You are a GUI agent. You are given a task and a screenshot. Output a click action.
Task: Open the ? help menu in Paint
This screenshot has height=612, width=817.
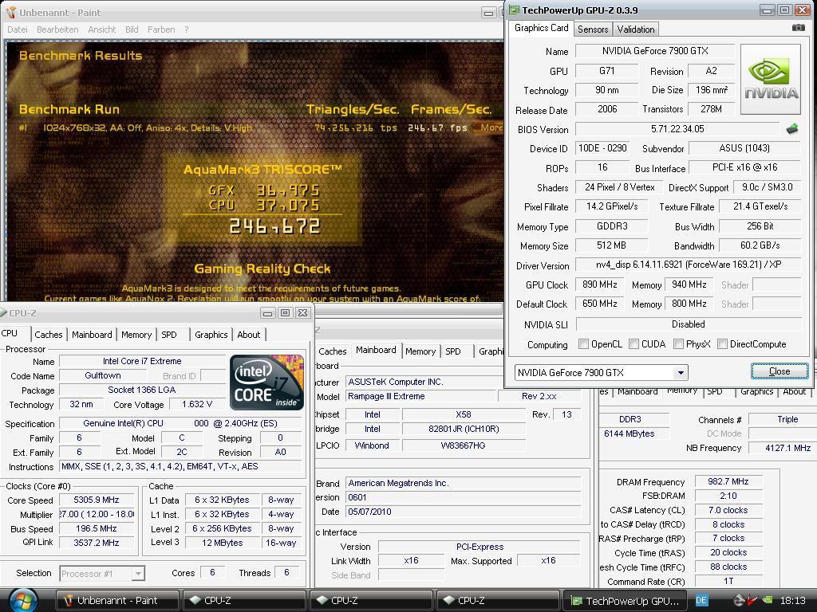click(187, 29)
